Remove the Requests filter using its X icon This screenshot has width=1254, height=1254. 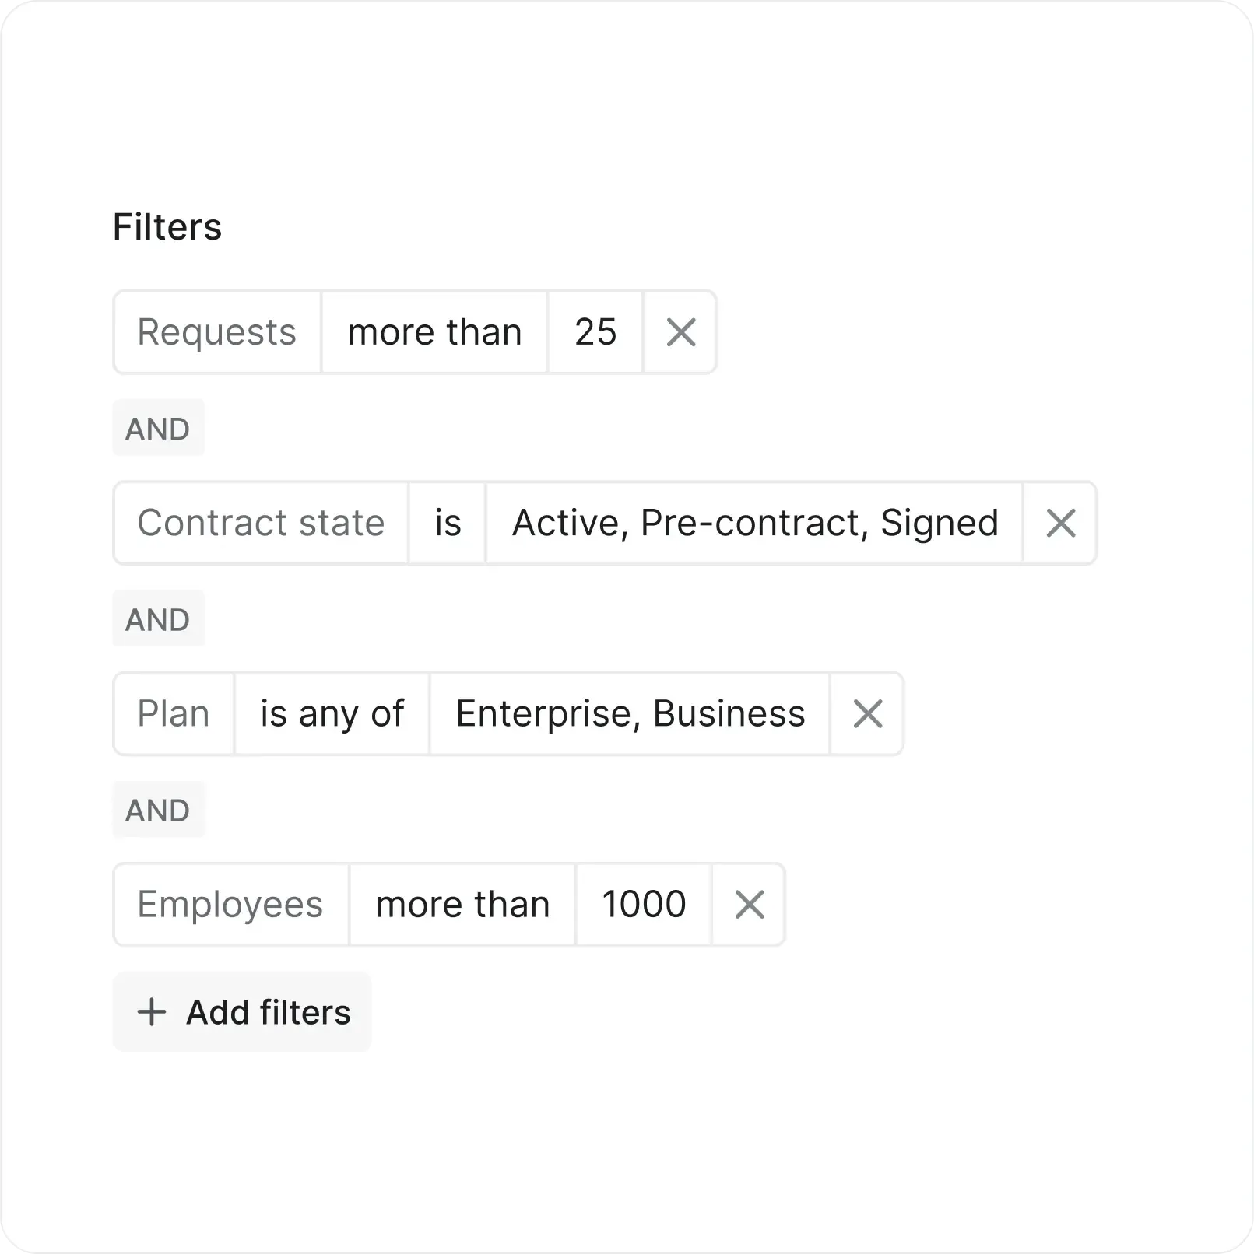coord(680,333)
